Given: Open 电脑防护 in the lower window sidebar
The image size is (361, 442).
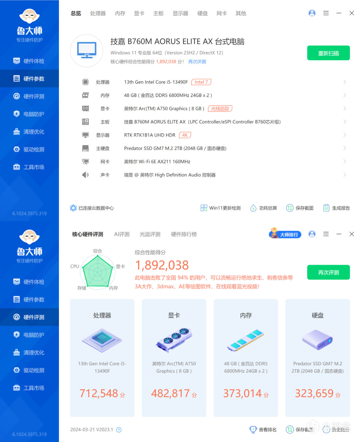Looking at the screenshot, I should click(x=29, y=335).
